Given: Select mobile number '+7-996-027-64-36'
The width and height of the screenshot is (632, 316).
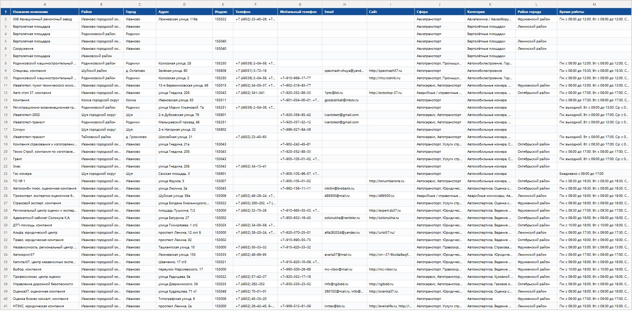Looking at the screenshot, I should [x=300, y=130].
